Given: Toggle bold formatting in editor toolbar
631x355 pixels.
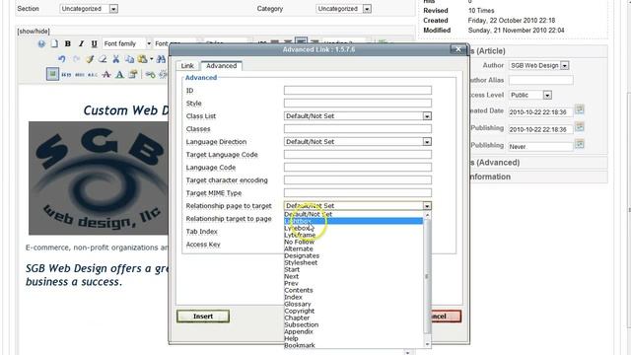Looking at the screenshot, I should (68, 43).
